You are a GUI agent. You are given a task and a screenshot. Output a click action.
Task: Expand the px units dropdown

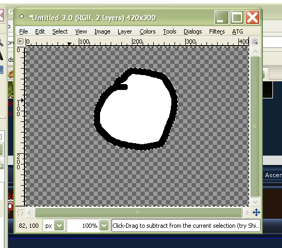tap(60, 225)
